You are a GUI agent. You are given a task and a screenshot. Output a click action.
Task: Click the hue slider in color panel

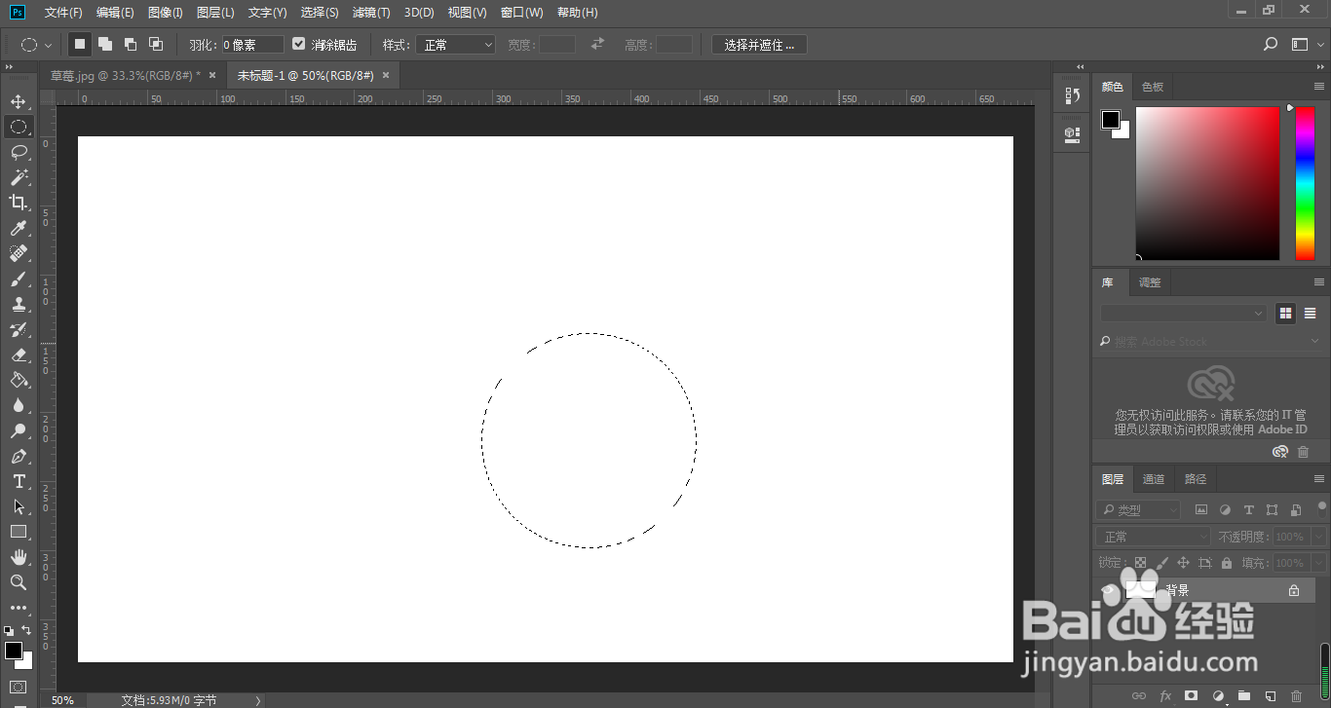(1305, 183)
